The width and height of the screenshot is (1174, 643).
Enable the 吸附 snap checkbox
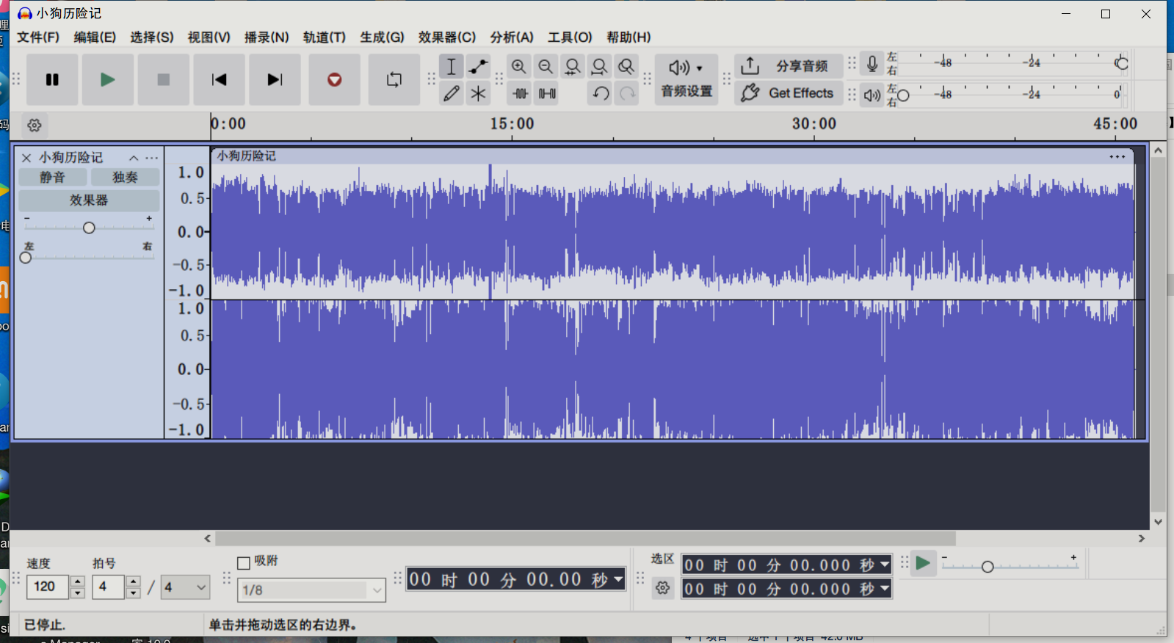(x=244, y=563)
